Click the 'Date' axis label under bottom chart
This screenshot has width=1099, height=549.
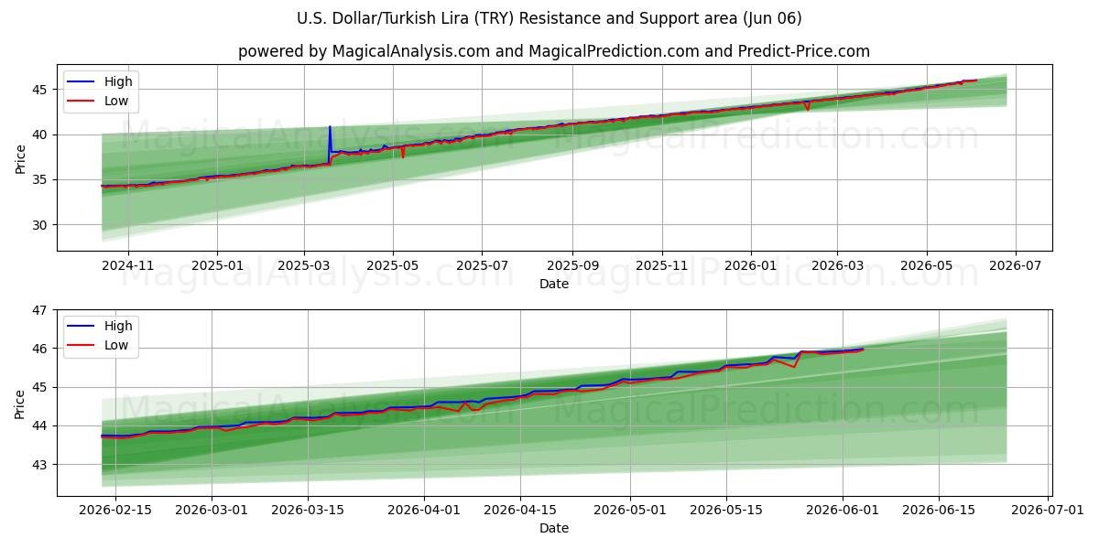pos(554,528)
